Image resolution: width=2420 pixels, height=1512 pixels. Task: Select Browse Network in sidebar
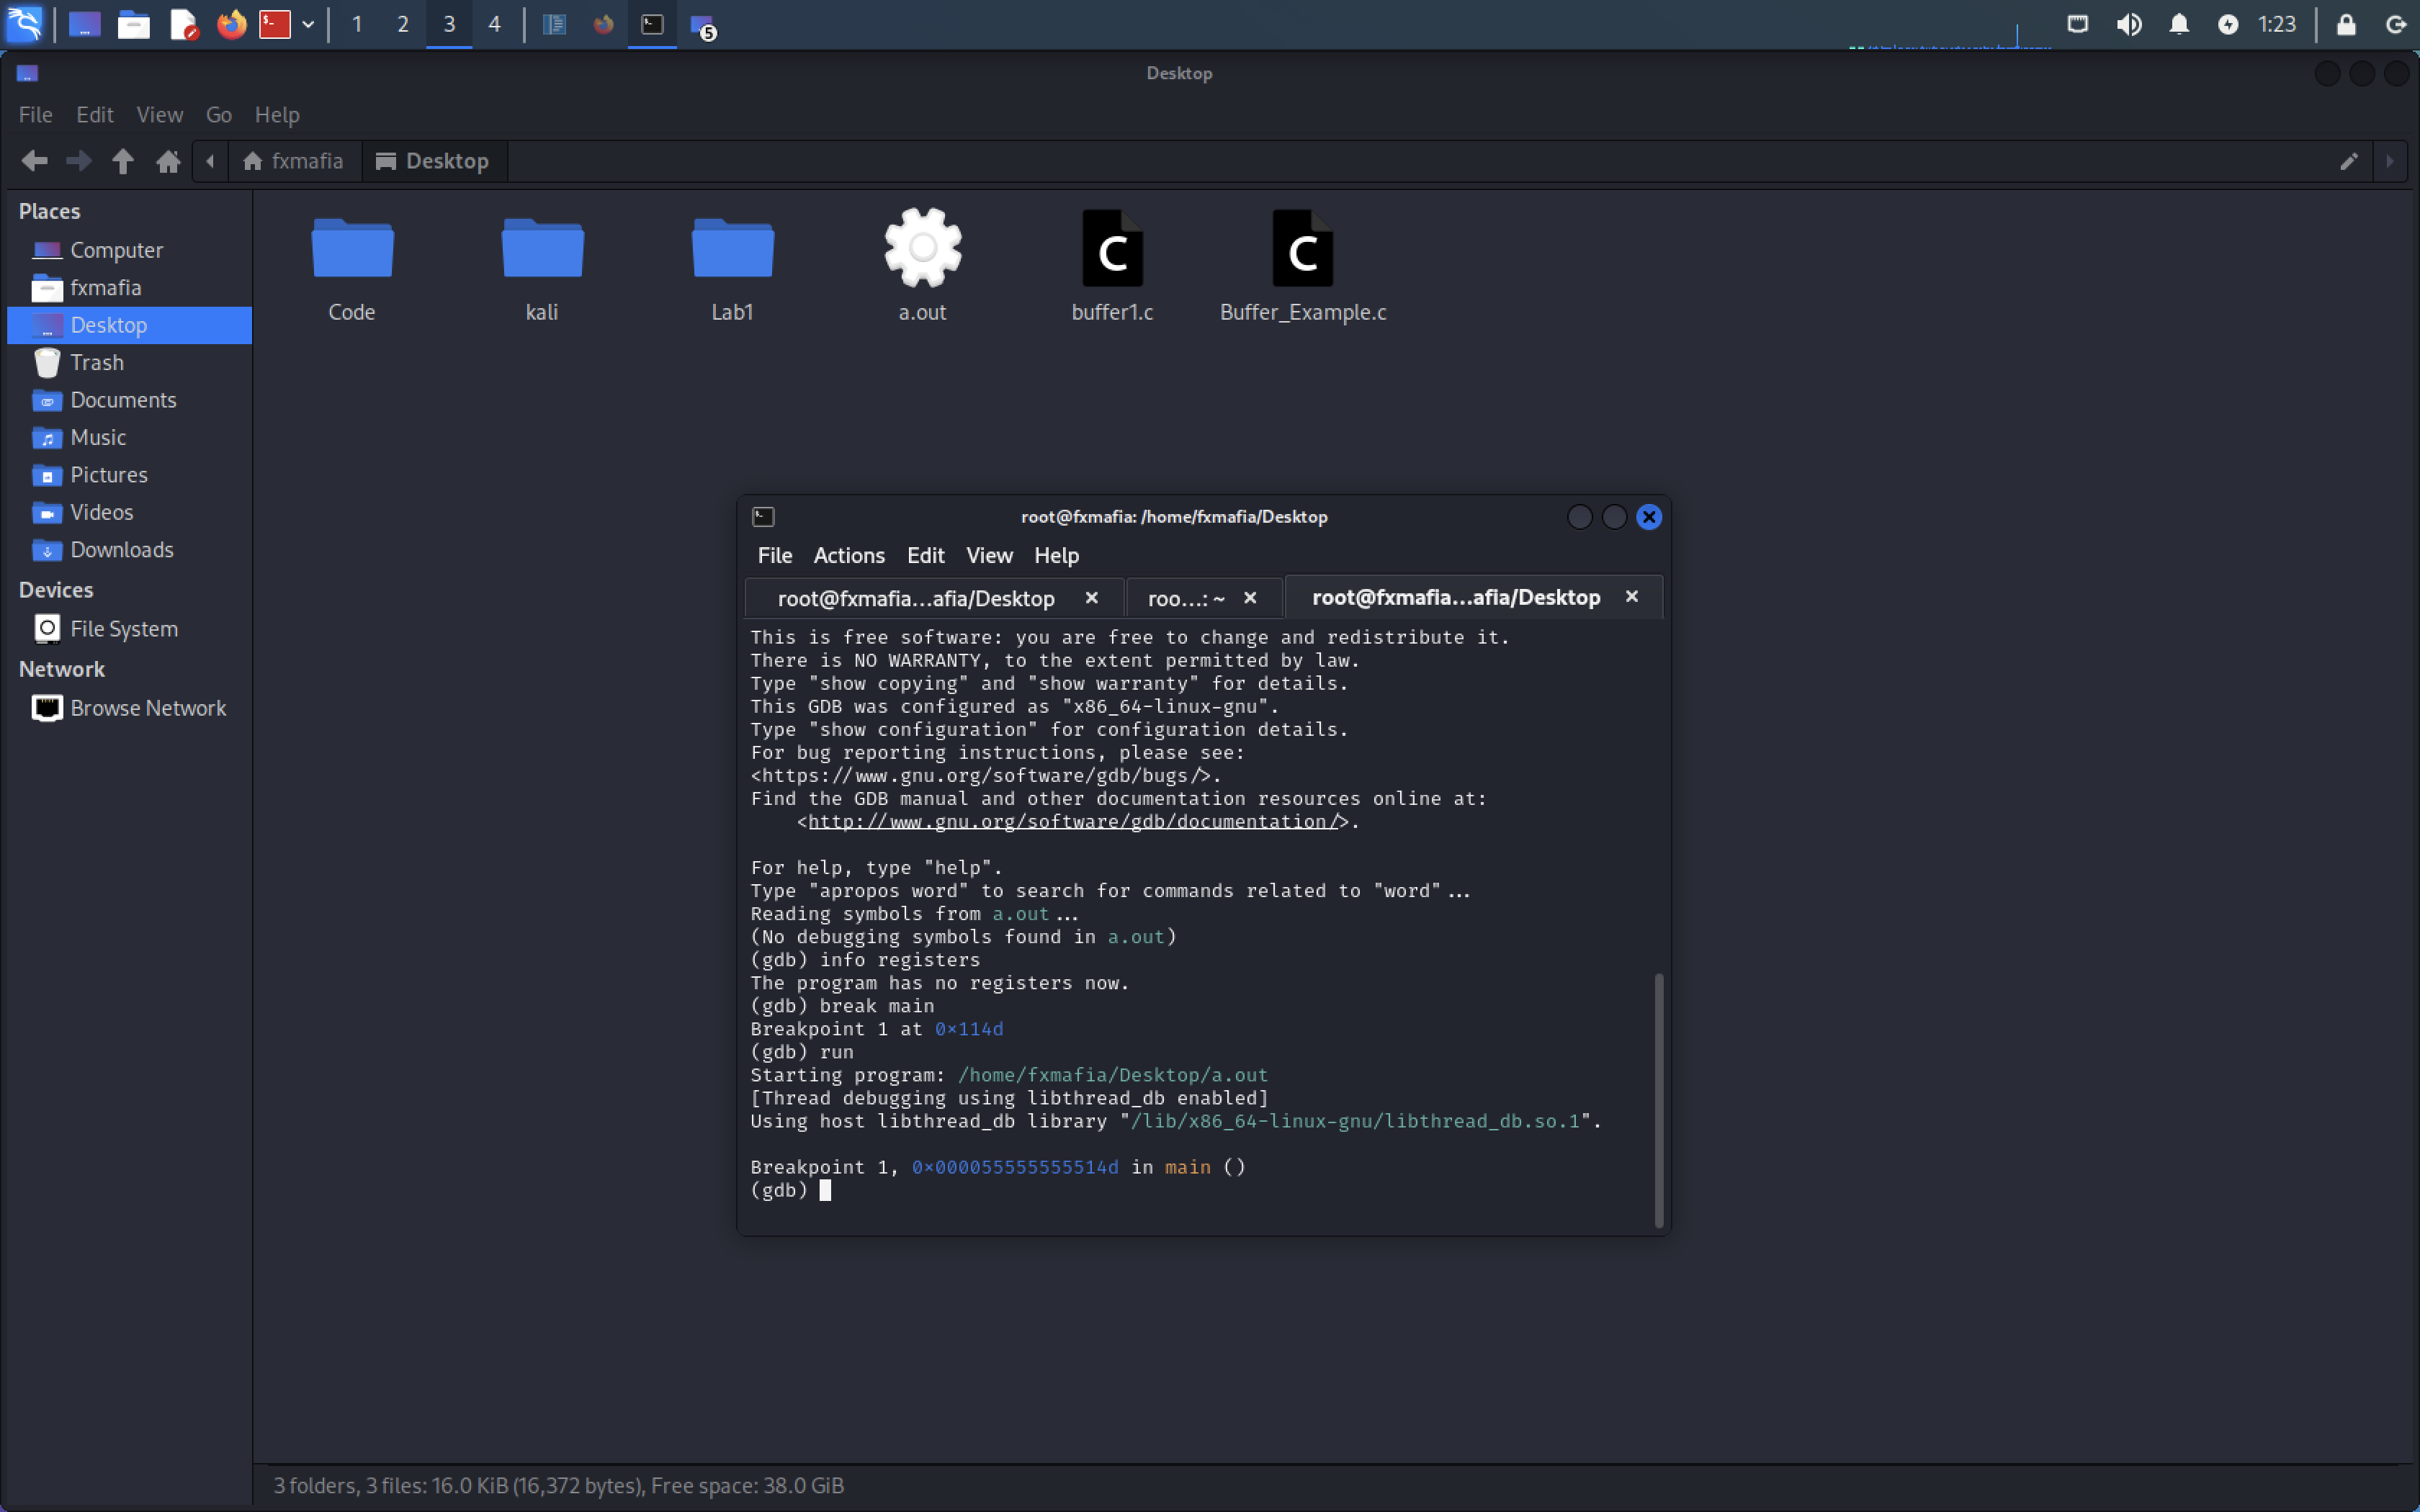(x=128, y=708)
